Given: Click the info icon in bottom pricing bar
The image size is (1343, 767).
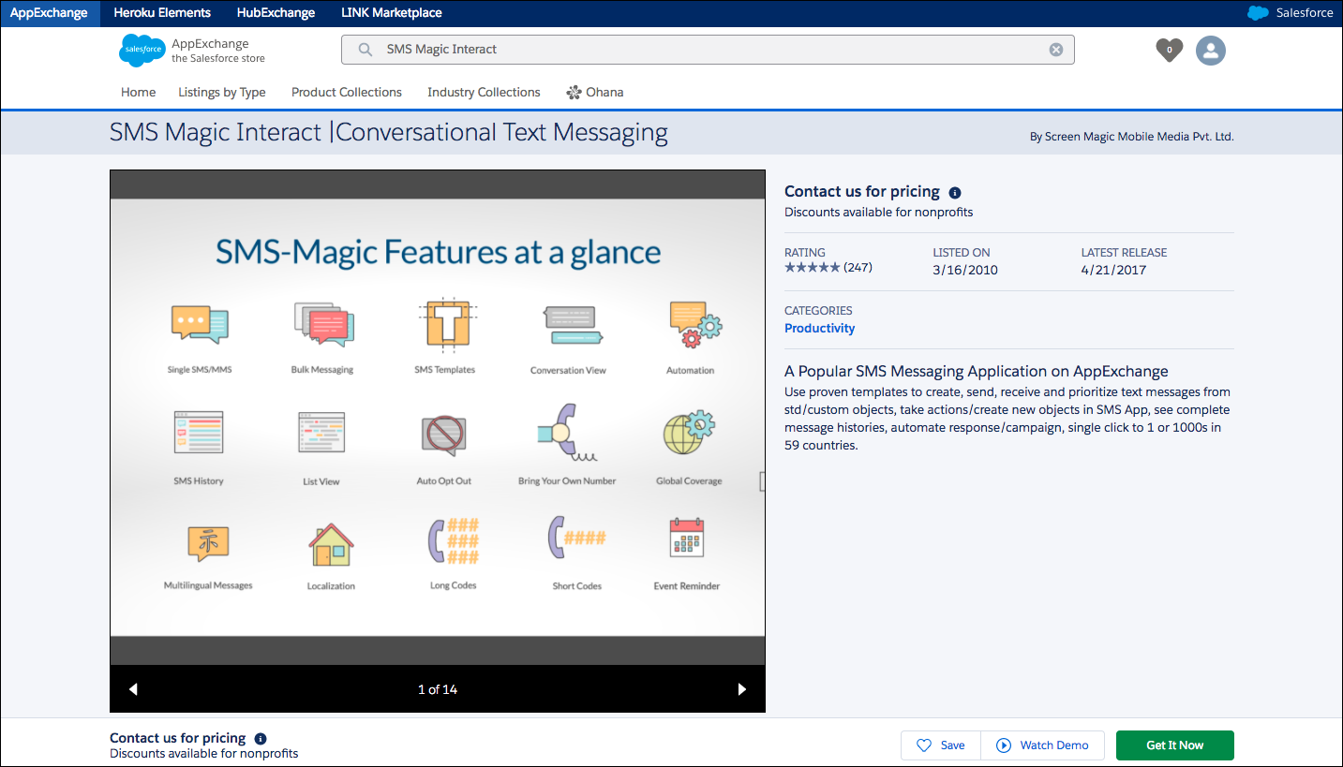Looking at the screenshot, I should [261, 738].
